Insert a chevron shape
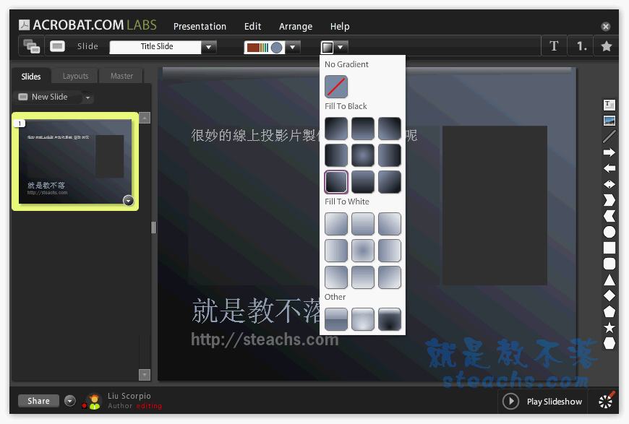Screen dimensions: 629x424 pyautogui.click(x=609, y=200)
